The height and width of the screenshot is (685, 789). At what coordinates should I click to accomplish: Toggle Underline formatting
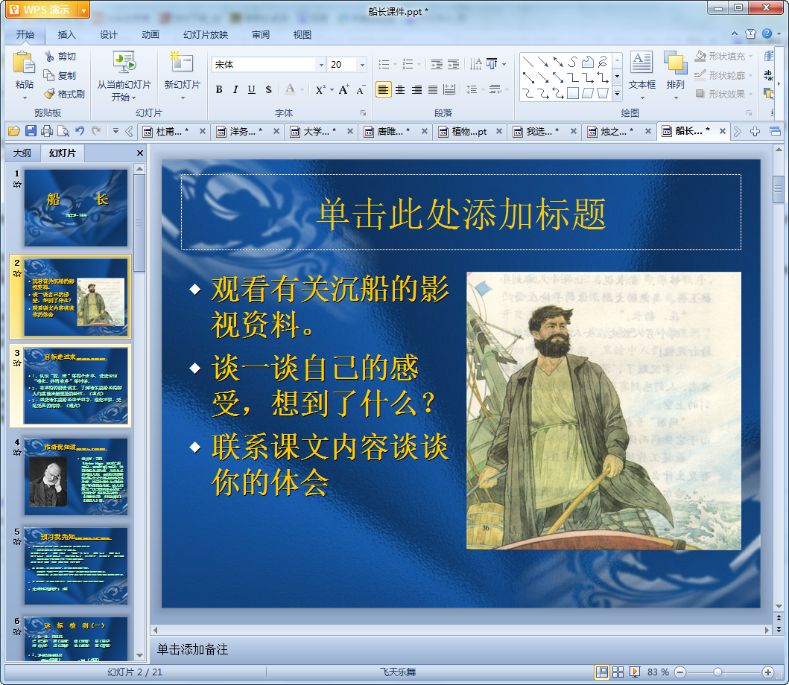pos(252,89)
